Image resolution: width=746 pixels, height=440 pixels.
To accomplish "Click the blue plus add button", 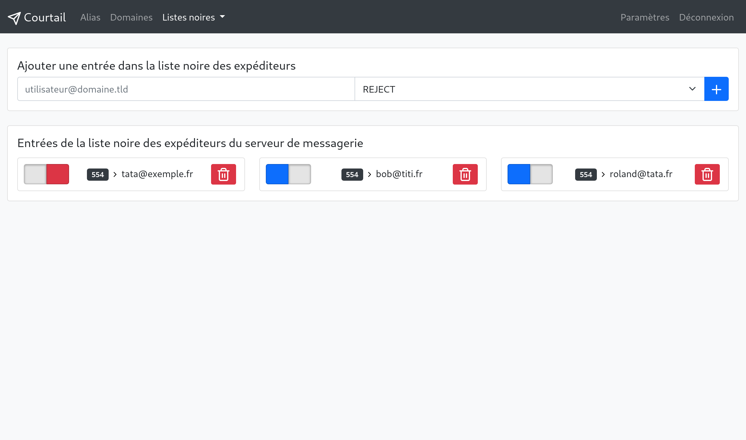I will 716,89.
